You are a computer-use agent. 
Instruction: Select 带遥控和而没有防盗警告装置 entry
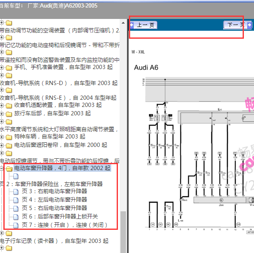tap(60, 60)
